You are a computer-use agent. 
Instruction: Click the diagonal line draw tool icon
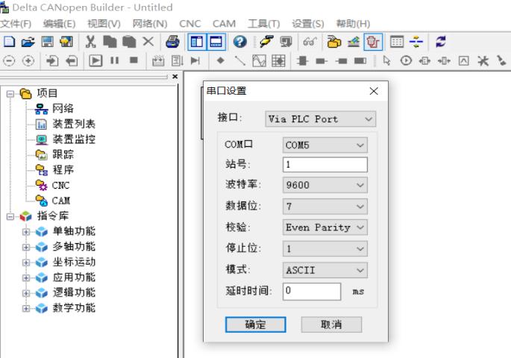[240, 60]
